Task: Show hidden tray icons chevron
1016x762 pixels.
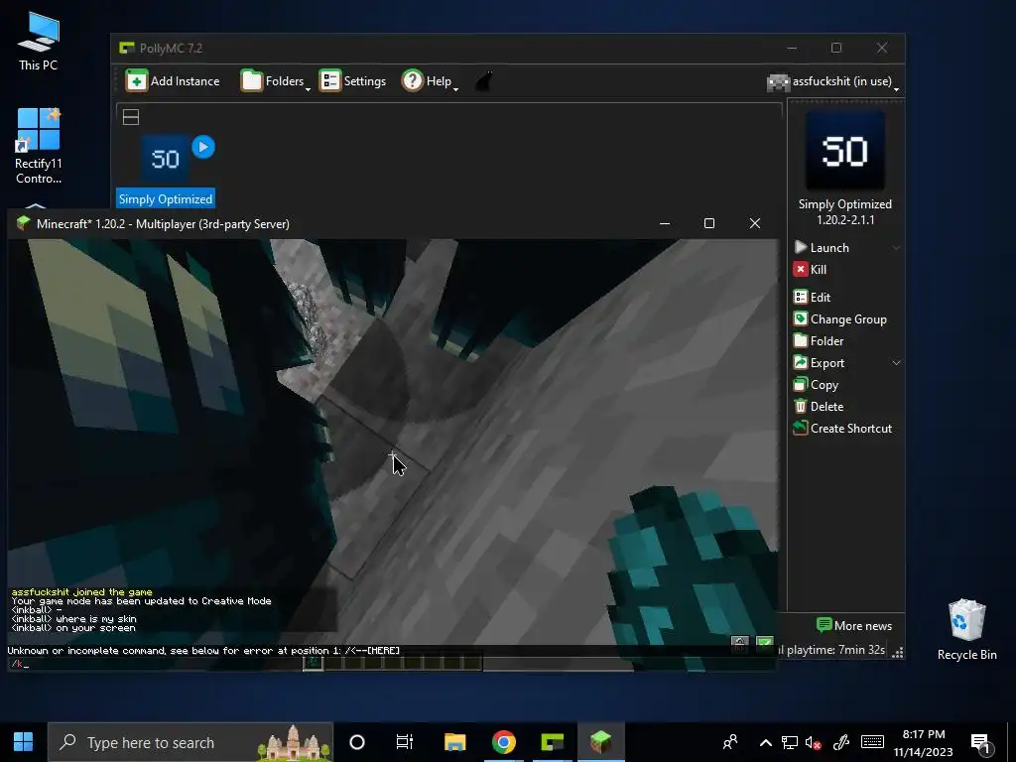Action: tap(765, 742)
